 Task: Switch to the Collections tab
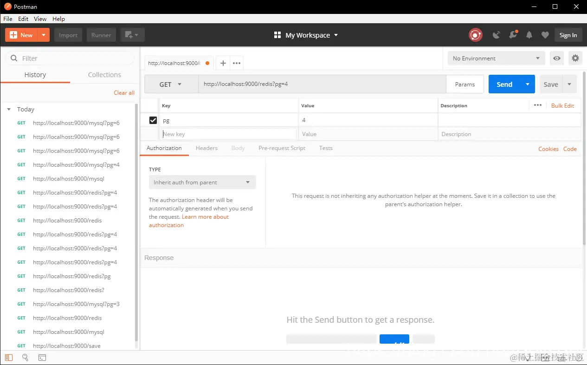tap(104, 75)
